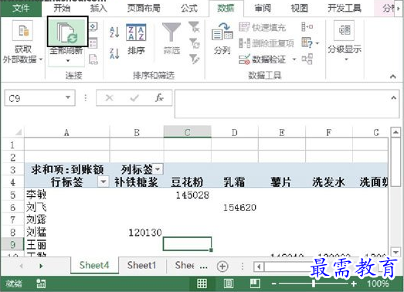
Task: Click the Relationships icon
Action: tap(307, 59)
